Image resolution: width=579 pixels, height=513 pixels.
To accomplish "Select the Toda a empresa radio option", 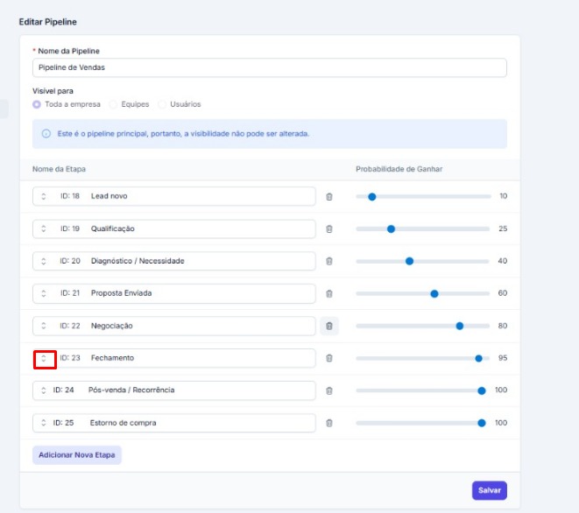I will [x=37, y=104].
